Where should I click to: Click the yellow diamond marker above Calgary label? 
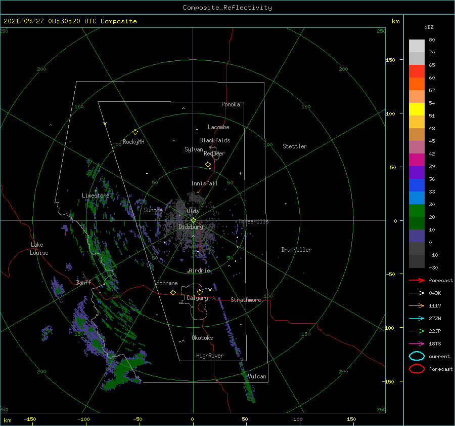(200, 292)
